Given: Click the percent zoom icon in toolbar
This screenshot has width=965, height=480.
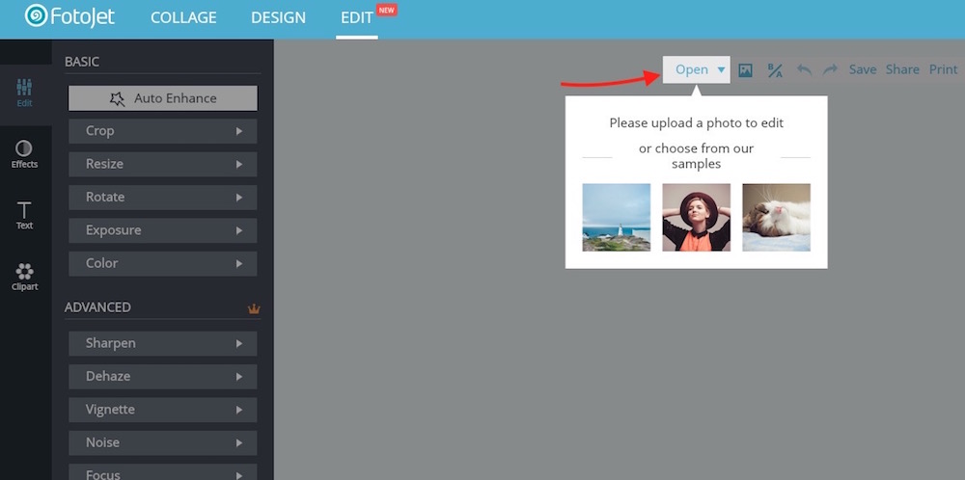Looking at the screenshot, I should click(775, 69).
